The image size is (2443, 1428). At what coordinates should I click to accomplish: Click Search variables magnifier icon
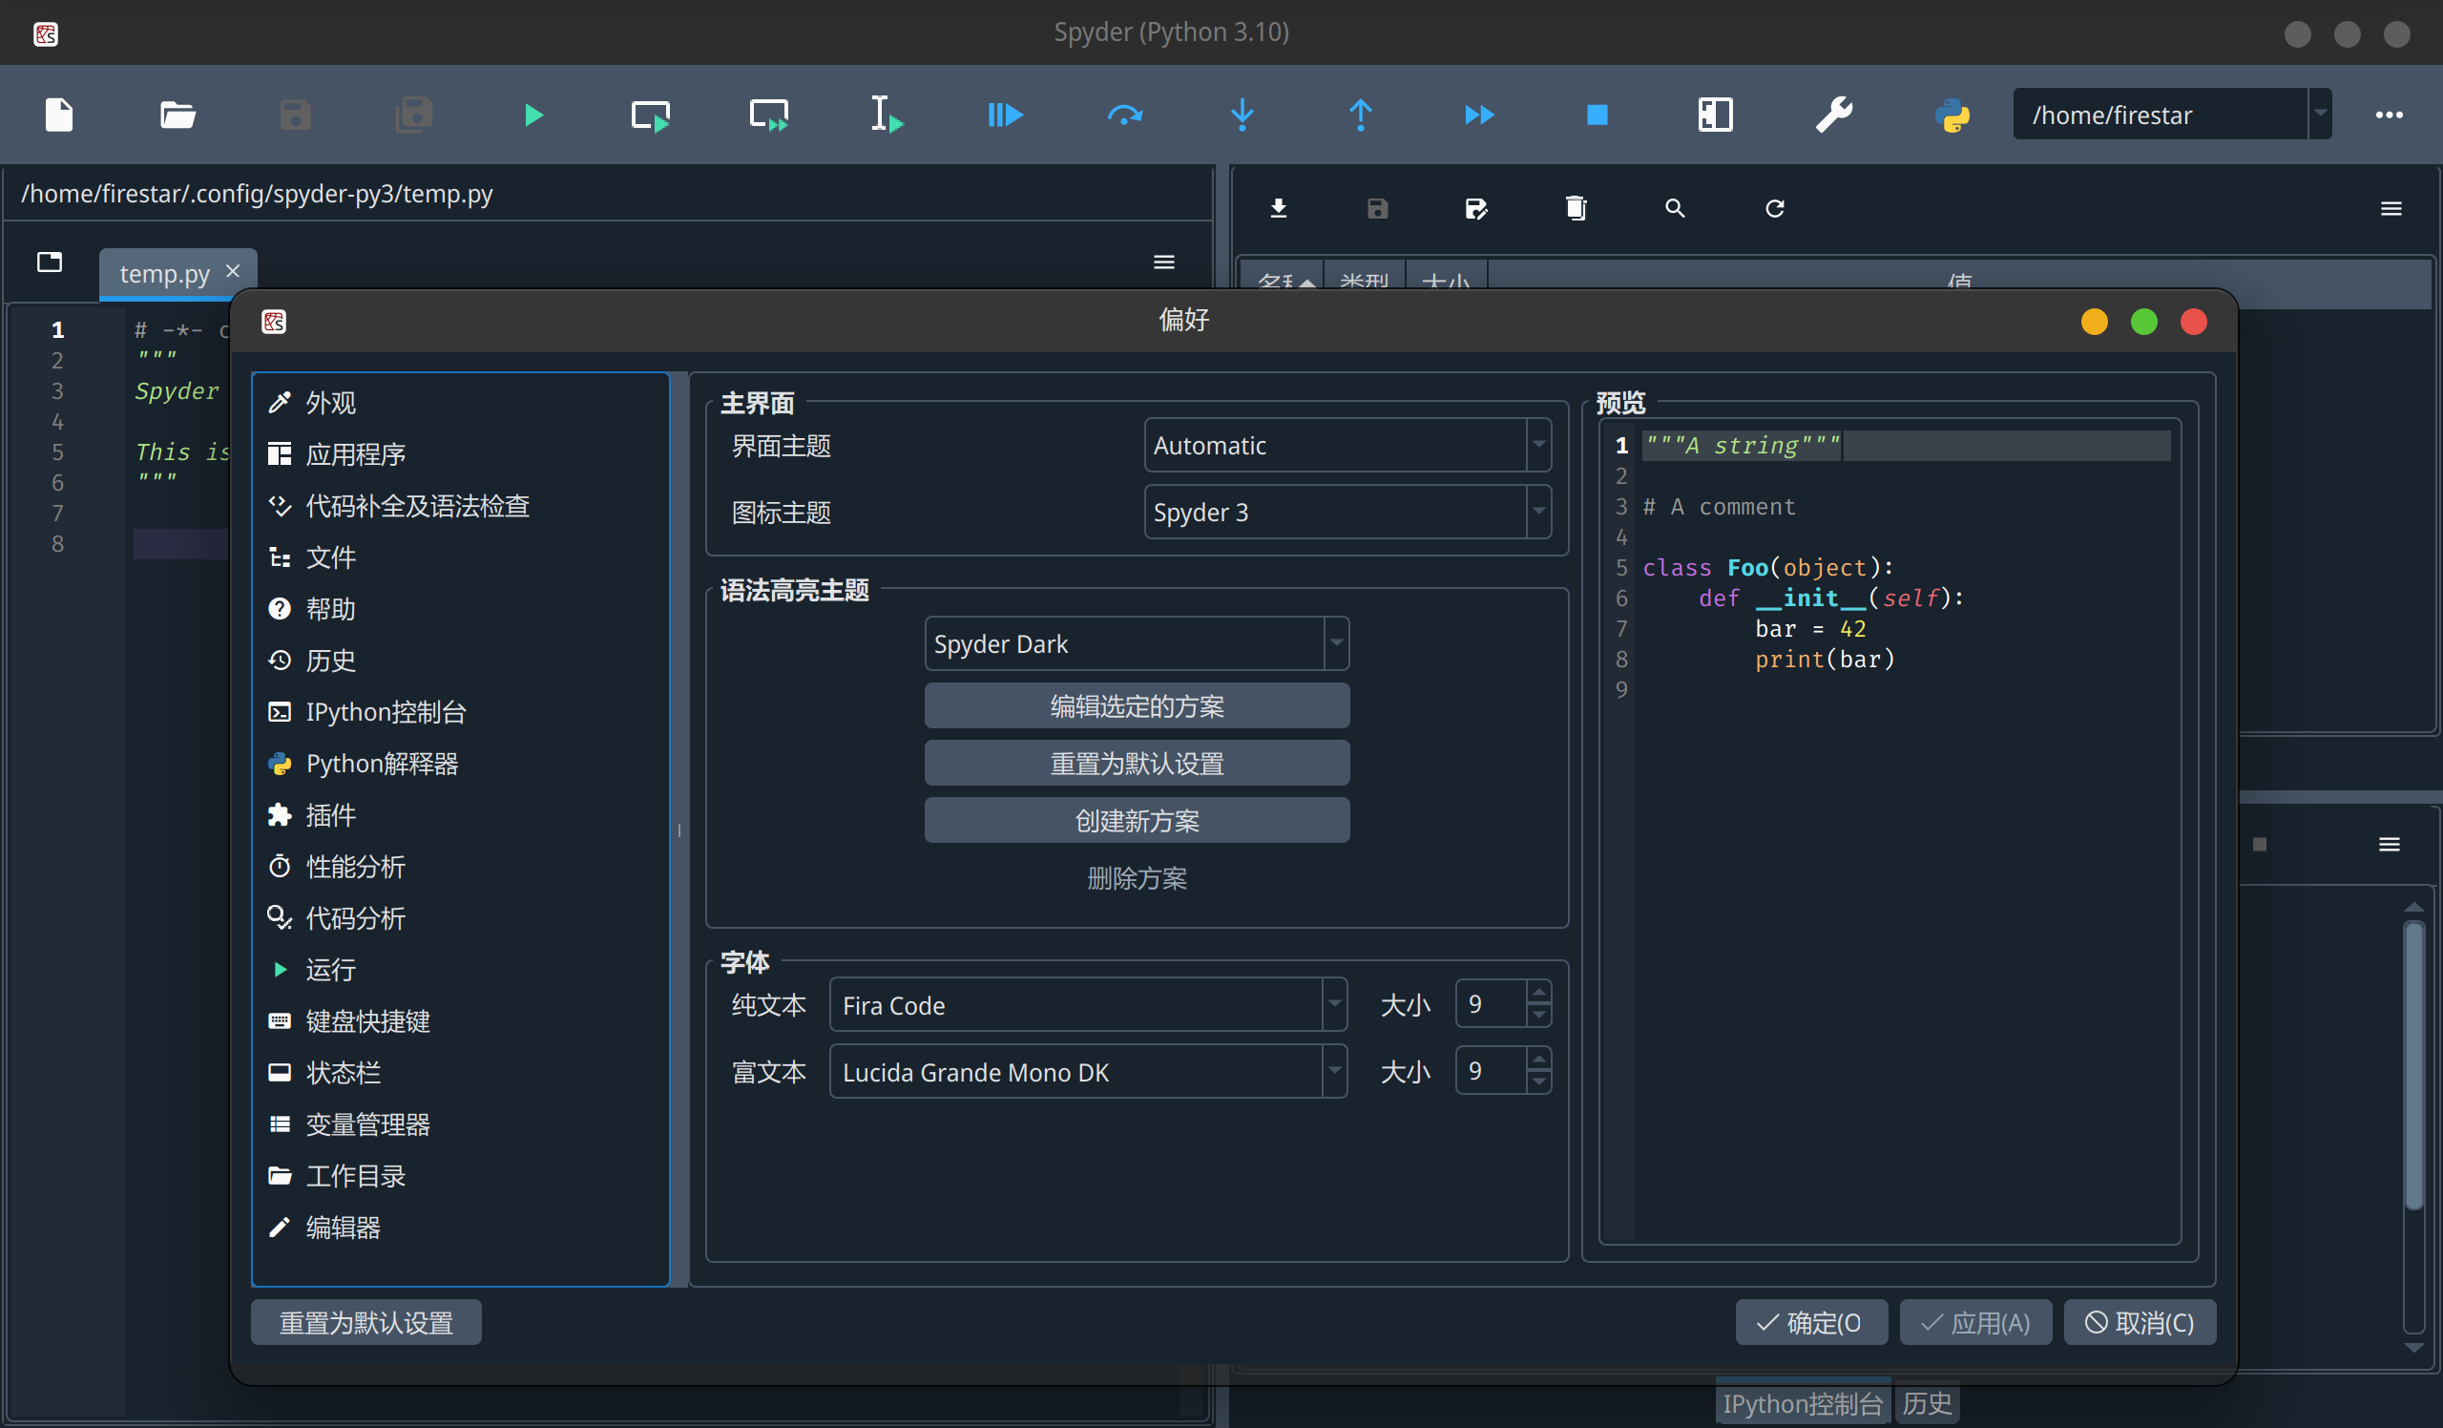click(x=1675, y=208)
